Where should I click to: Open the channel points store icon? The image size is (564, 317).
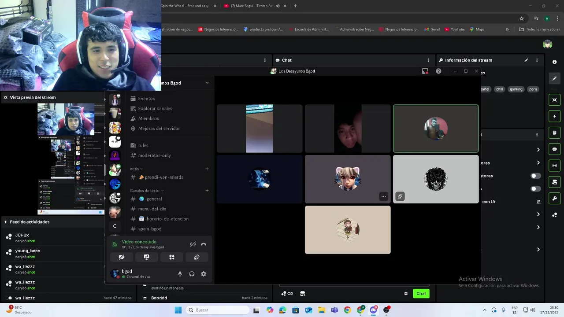[x=303, y=294]
